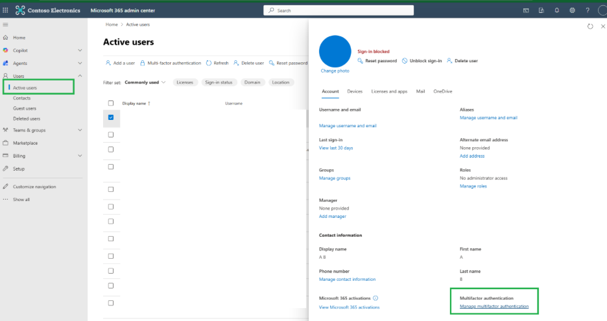This screenshot has width=607, height=321.
Task: Open the settings gear icon
Action: pos(572,10)
